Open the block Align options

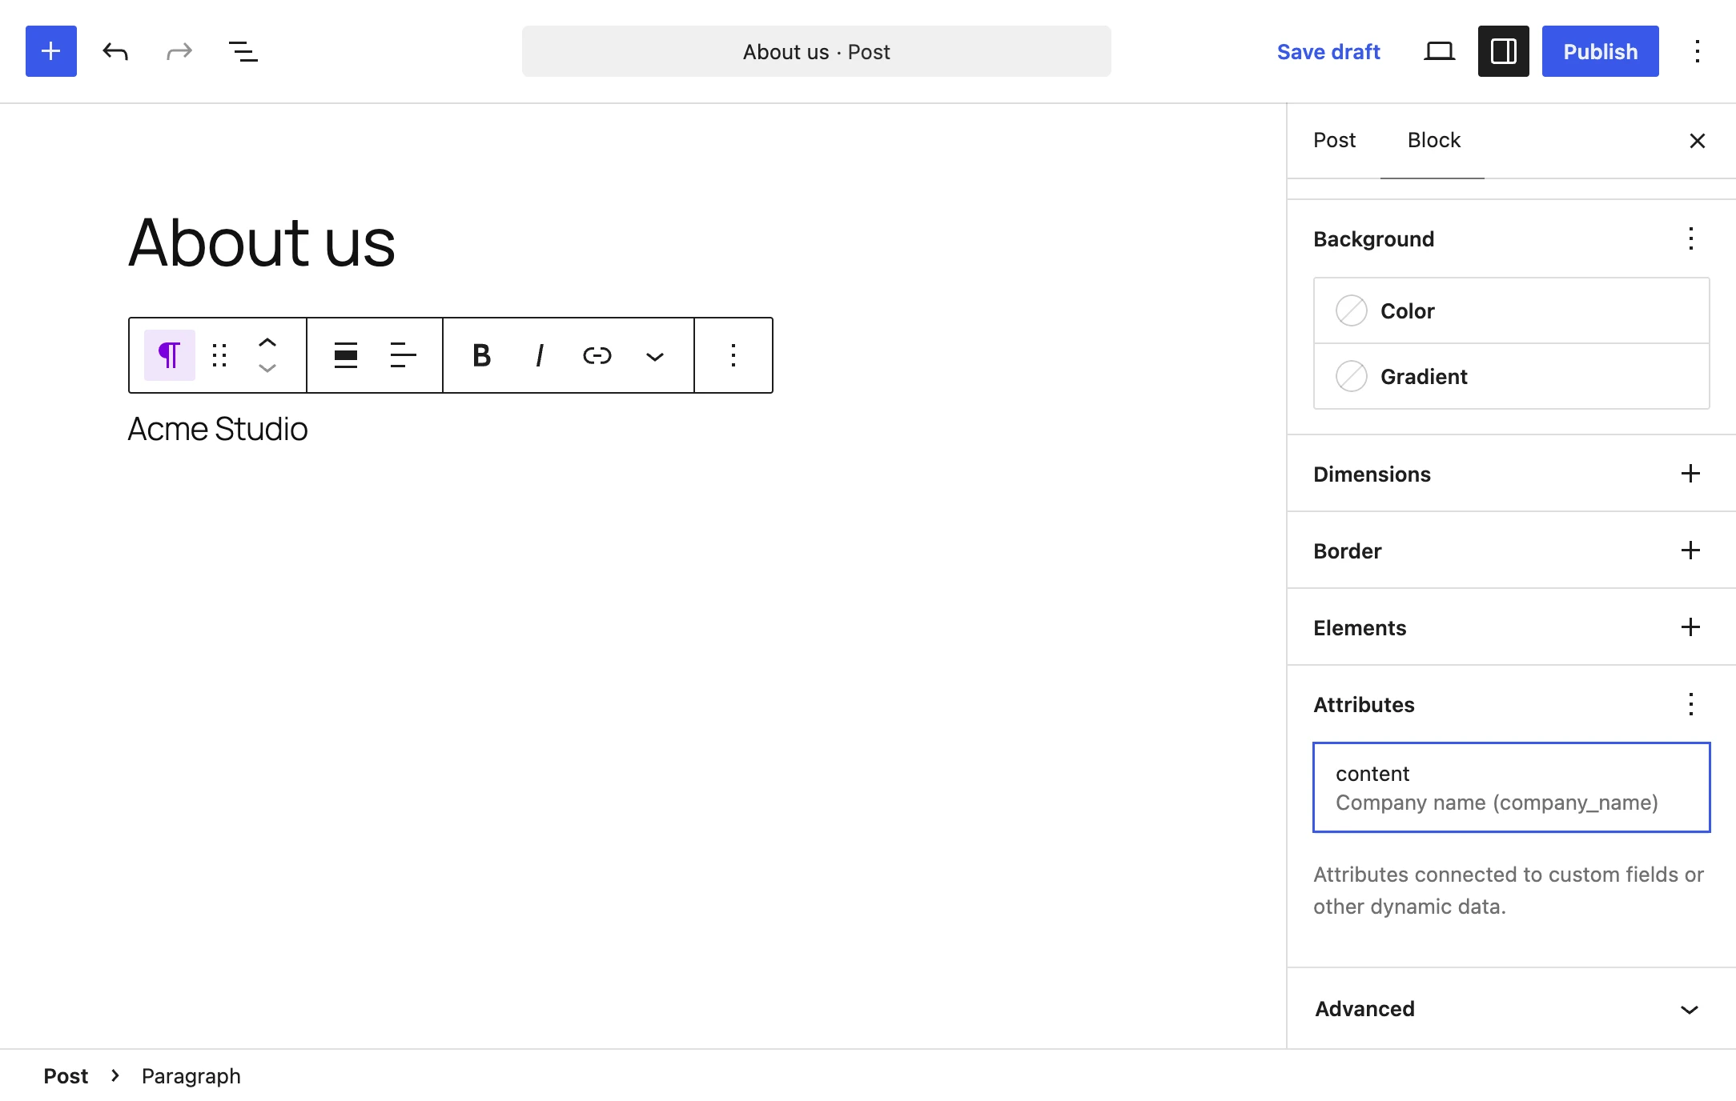pyautogui.click(x=346, y=355)
